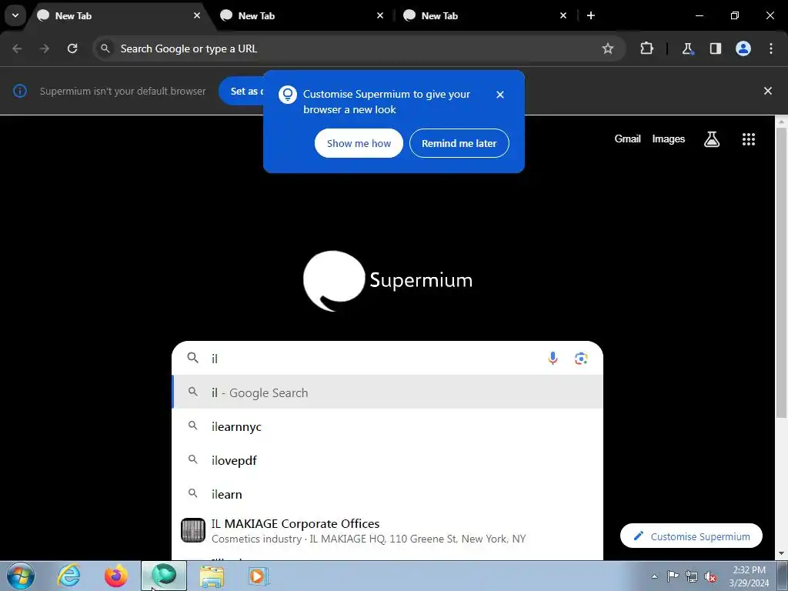
Task: Open a new tab with plus button
Action: (591, 15)
